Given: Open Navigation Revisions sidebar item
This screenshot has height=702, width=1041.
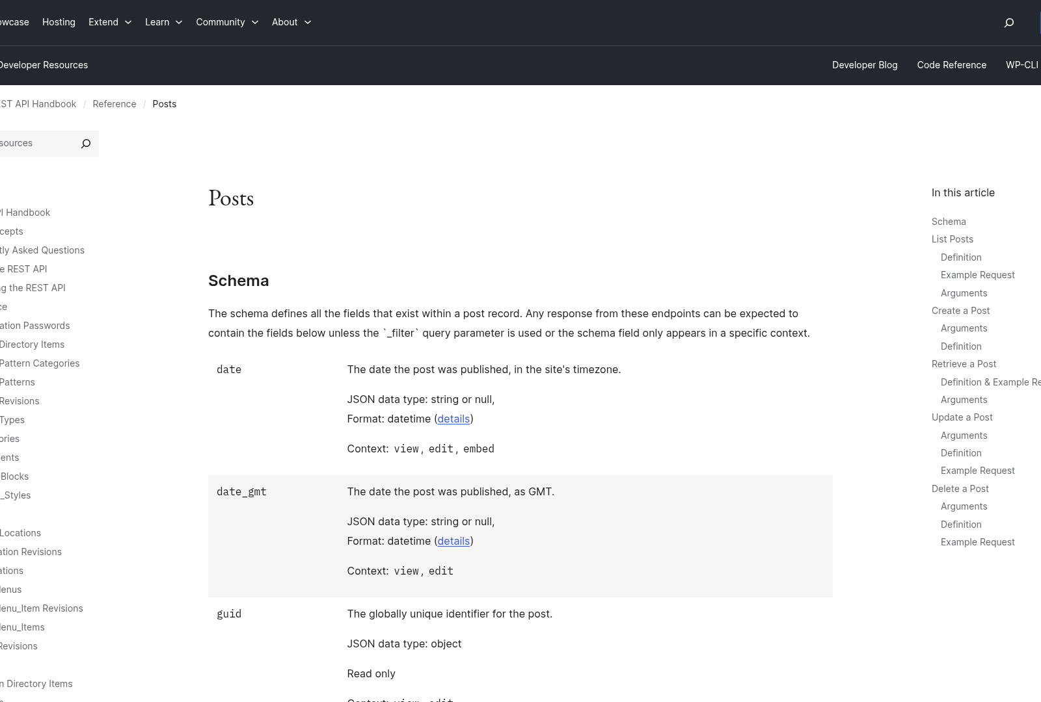Looking at the screenshot, I should (x=31, y=552).
